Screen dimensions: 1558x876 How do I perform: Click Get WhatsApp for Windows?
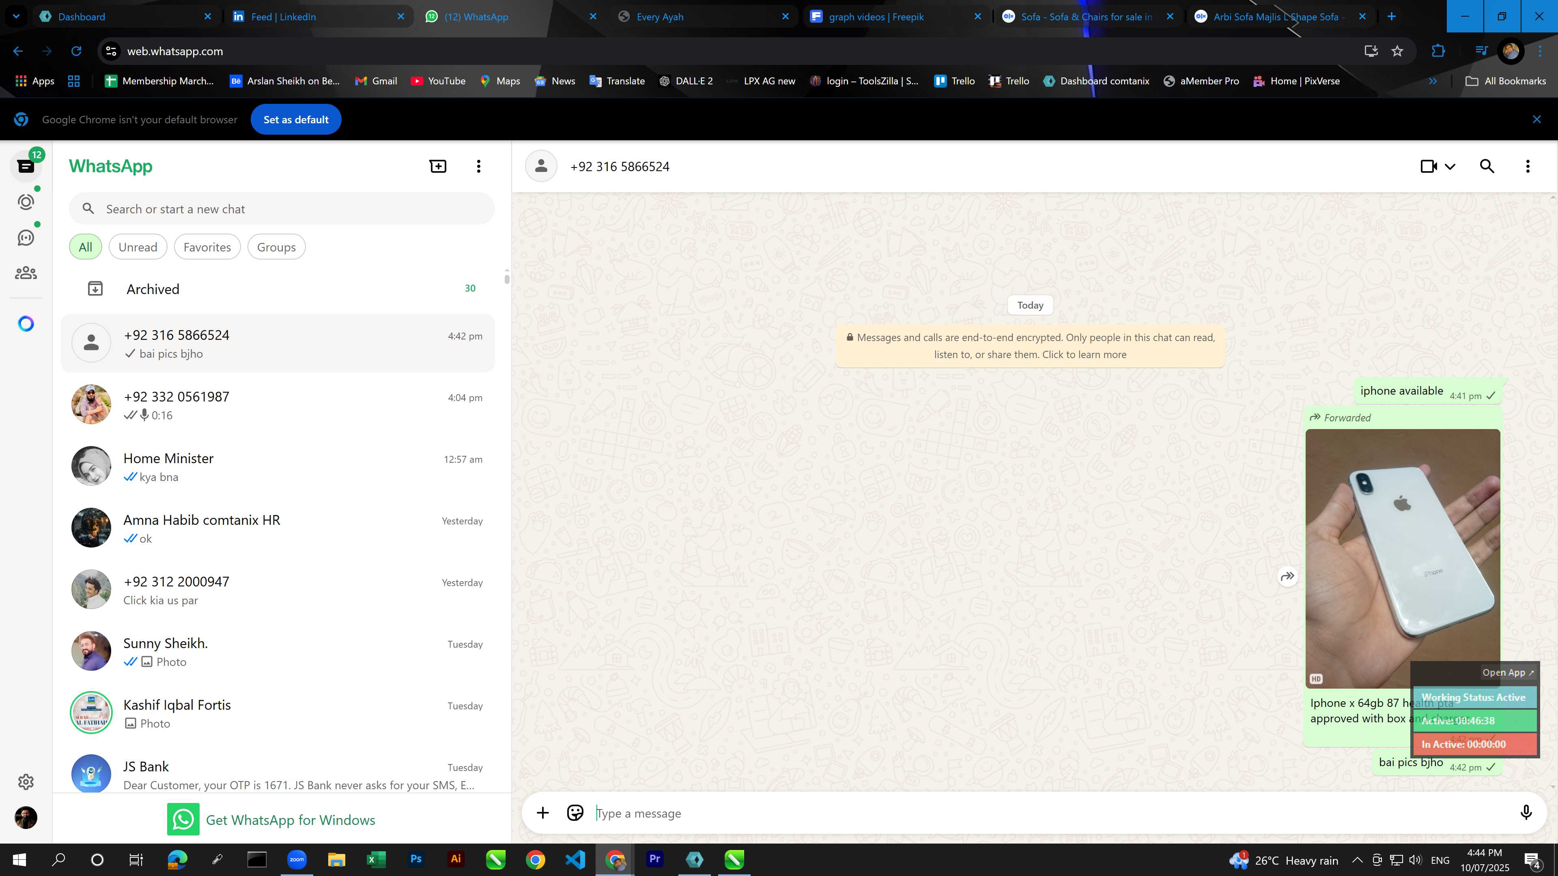tap(271, 820)
